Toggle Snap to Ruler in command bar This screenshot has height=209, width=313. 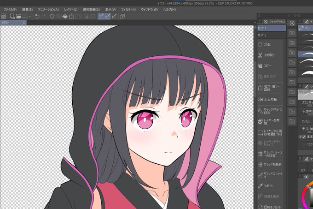101,17
